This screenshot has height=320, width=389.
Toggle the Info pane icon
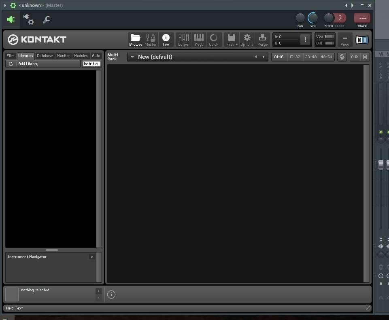(166, 39)
